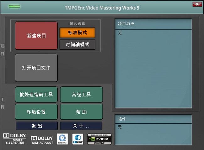Image resolution: width=204 pixels, height=150 pixels.
Task: Click the green indicator in title bar
Action: pyautogui.click(x=14, y=6)
